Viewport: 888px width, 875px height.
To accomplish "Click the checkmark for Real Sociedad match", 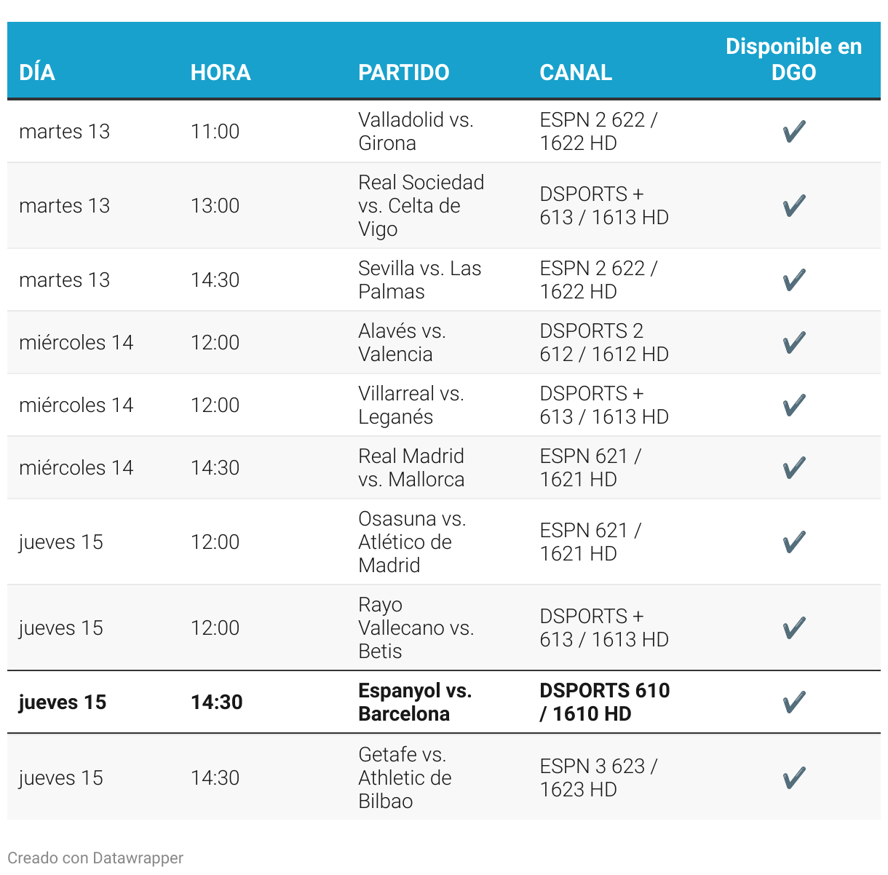I will pyautogui.click(x=793, y=206).
